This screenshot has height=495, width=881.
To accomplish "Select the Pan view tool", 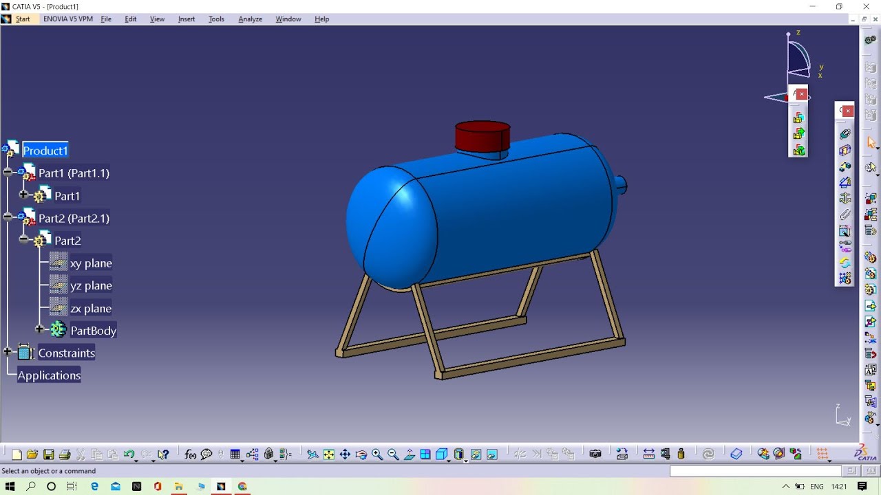I will click(x=345, y=454).
